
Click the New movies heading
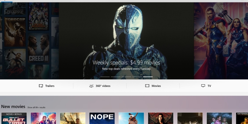click(x=13, y=106)
